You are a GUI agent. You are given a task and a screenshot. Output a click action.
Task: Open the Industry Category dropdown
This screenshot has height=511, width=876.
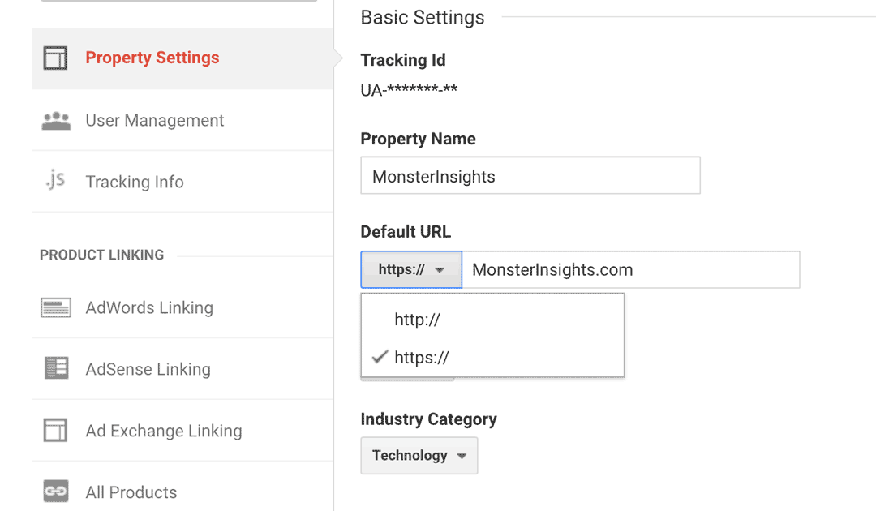(419, 456)
